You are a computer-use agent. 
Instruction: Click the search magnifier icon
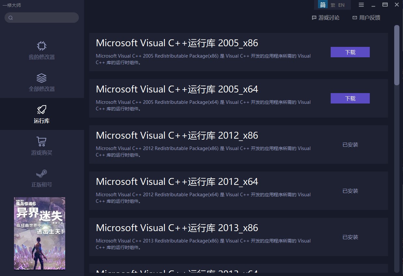(x=11, y=18)
